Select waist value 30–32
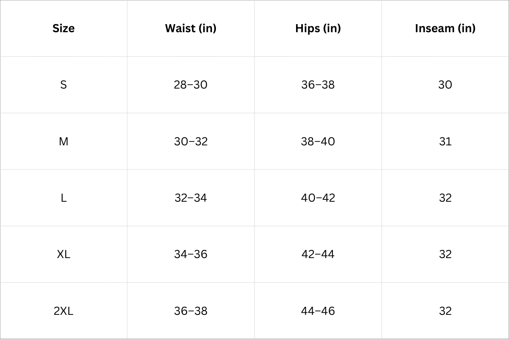This screenshot has height=339, width=509. tap(190, 141)
